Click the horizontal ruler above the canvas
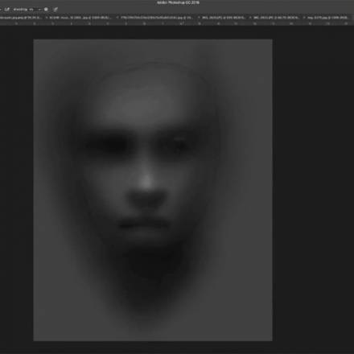354x354 pixels. (177, 23)
